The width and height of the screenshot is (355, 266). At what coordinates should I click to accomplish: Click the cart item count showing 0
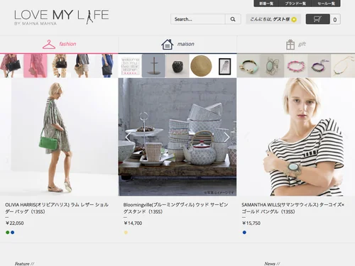[335, 20]
